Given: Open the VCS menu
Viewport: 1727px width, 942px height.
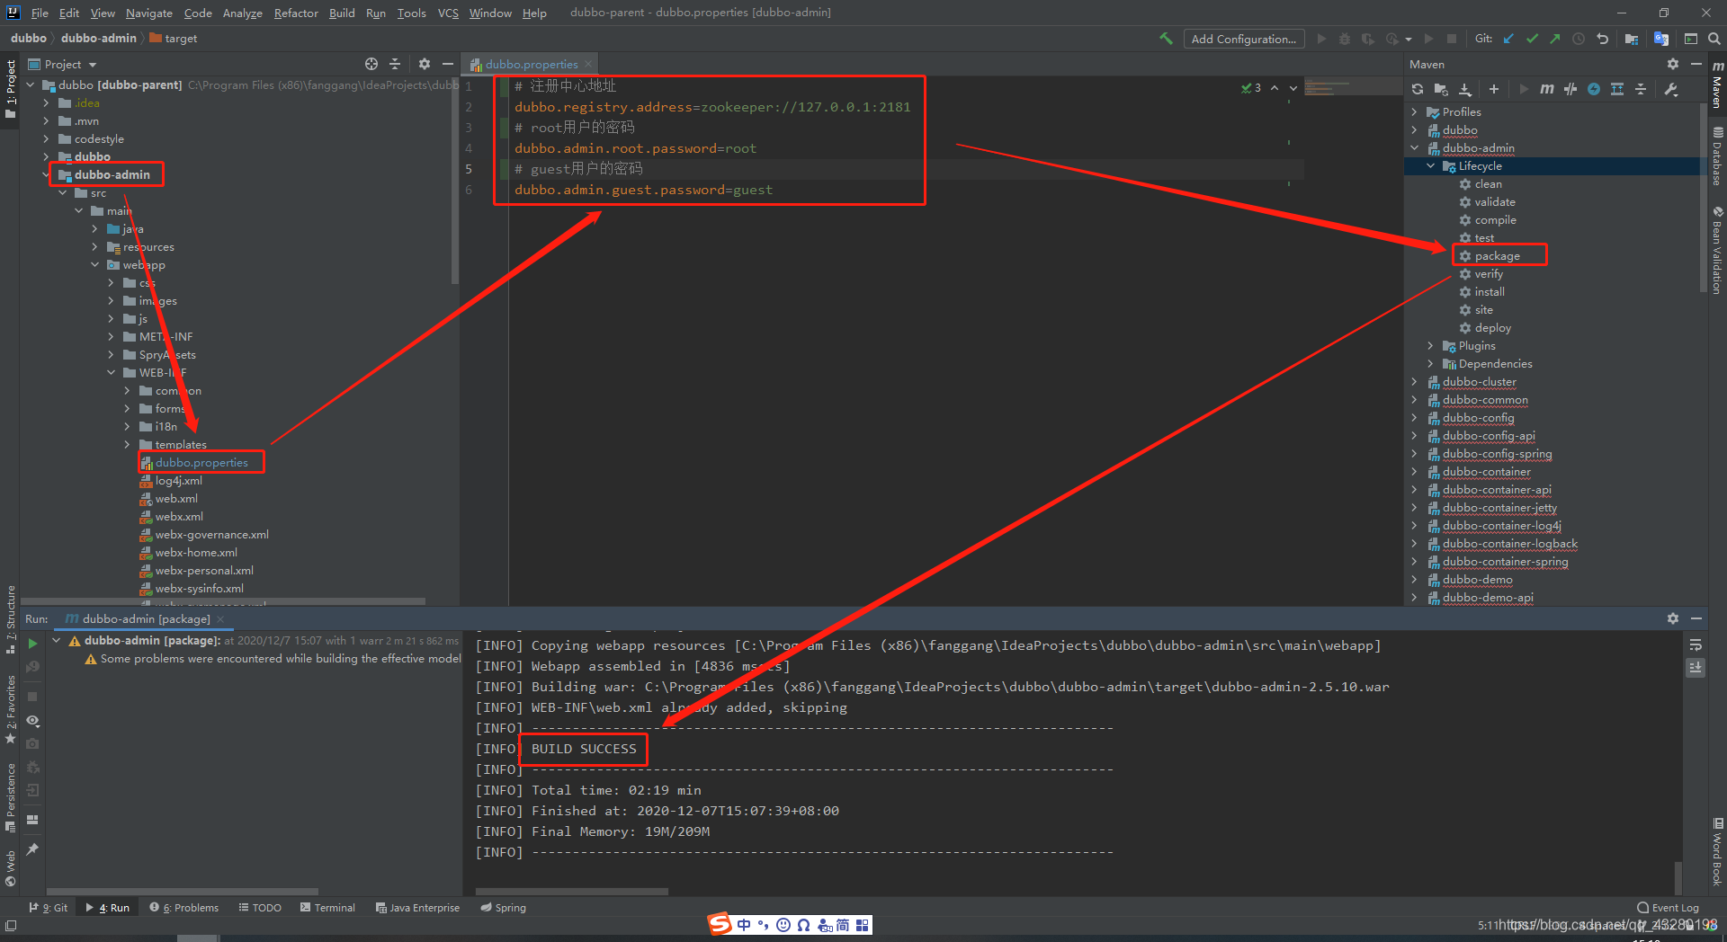Looking at the screenshot, I should (x=448, y=13).
